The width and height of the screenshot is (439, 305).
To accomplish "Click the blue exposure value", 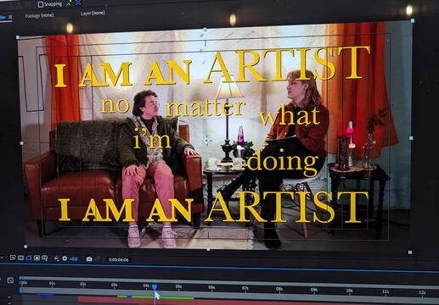I will point(74,259).
